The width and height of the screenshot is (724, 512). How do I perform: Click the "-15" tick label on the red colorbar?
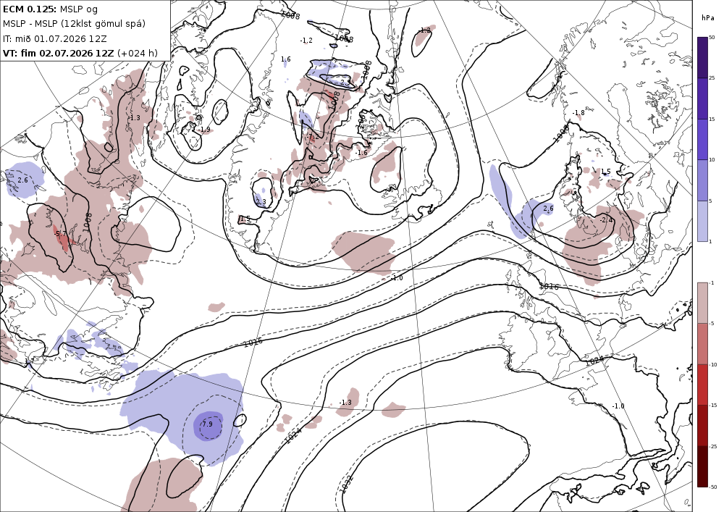[x=713, y=406]
